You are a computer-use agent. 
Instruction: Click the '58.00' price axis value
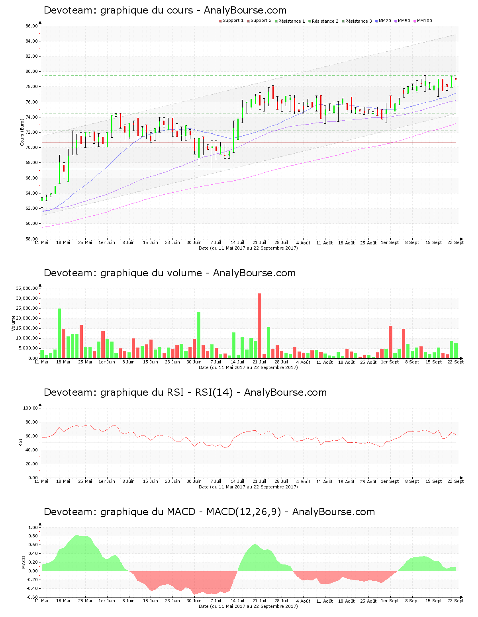point(32,239)
